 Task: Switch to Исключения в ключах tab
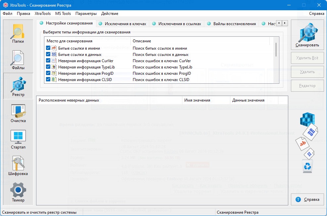[122, 24]
